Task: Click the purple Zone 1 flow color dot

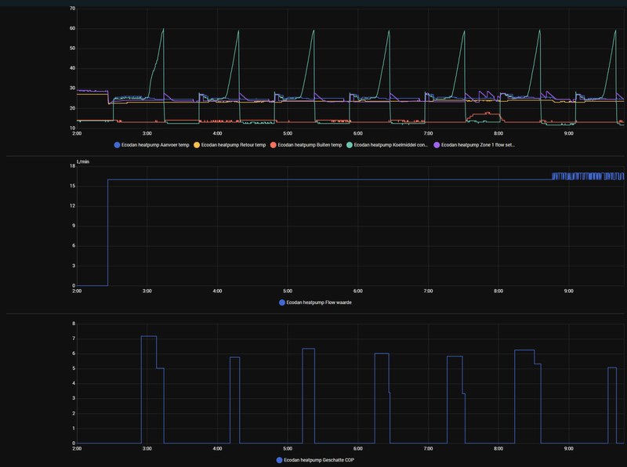Action: click(437, 145)
